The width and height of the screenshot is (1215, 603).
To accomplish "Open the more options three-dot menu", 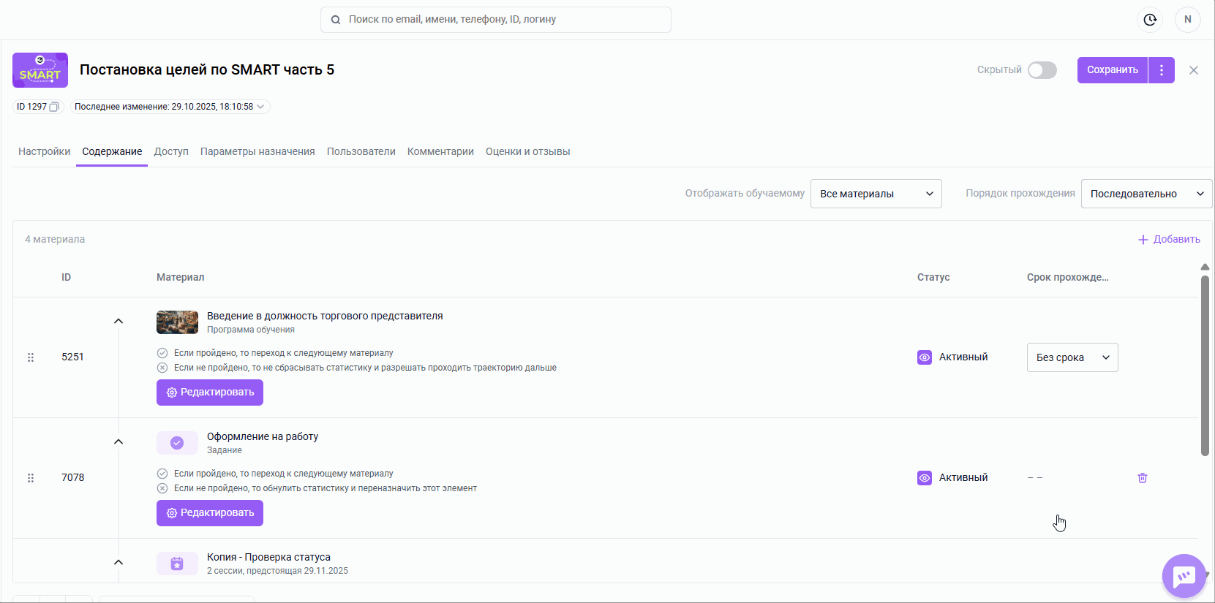I will [x=1162, y=70].
